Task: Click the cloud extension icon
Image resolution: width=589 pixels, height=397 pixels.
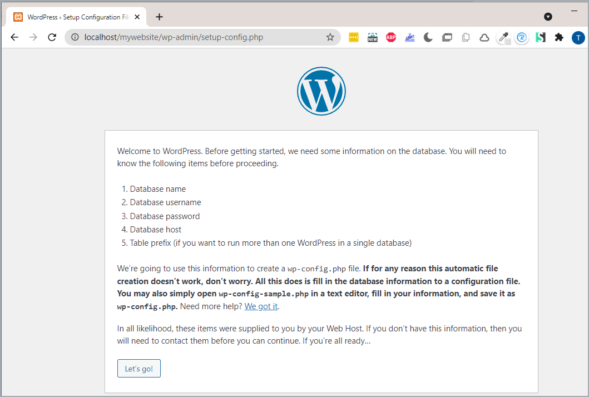Action: (x=484, y=37)
